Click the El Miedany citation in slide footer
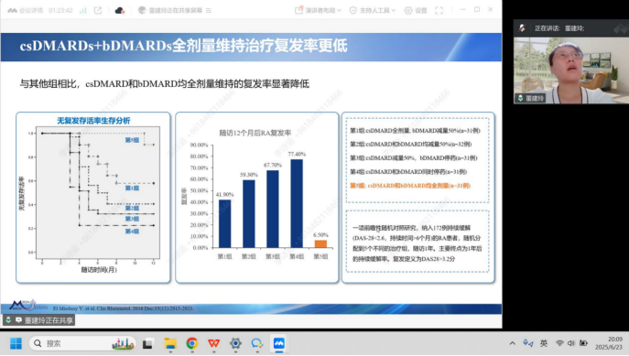The image size is (629, 356). [x=123, y=308]
